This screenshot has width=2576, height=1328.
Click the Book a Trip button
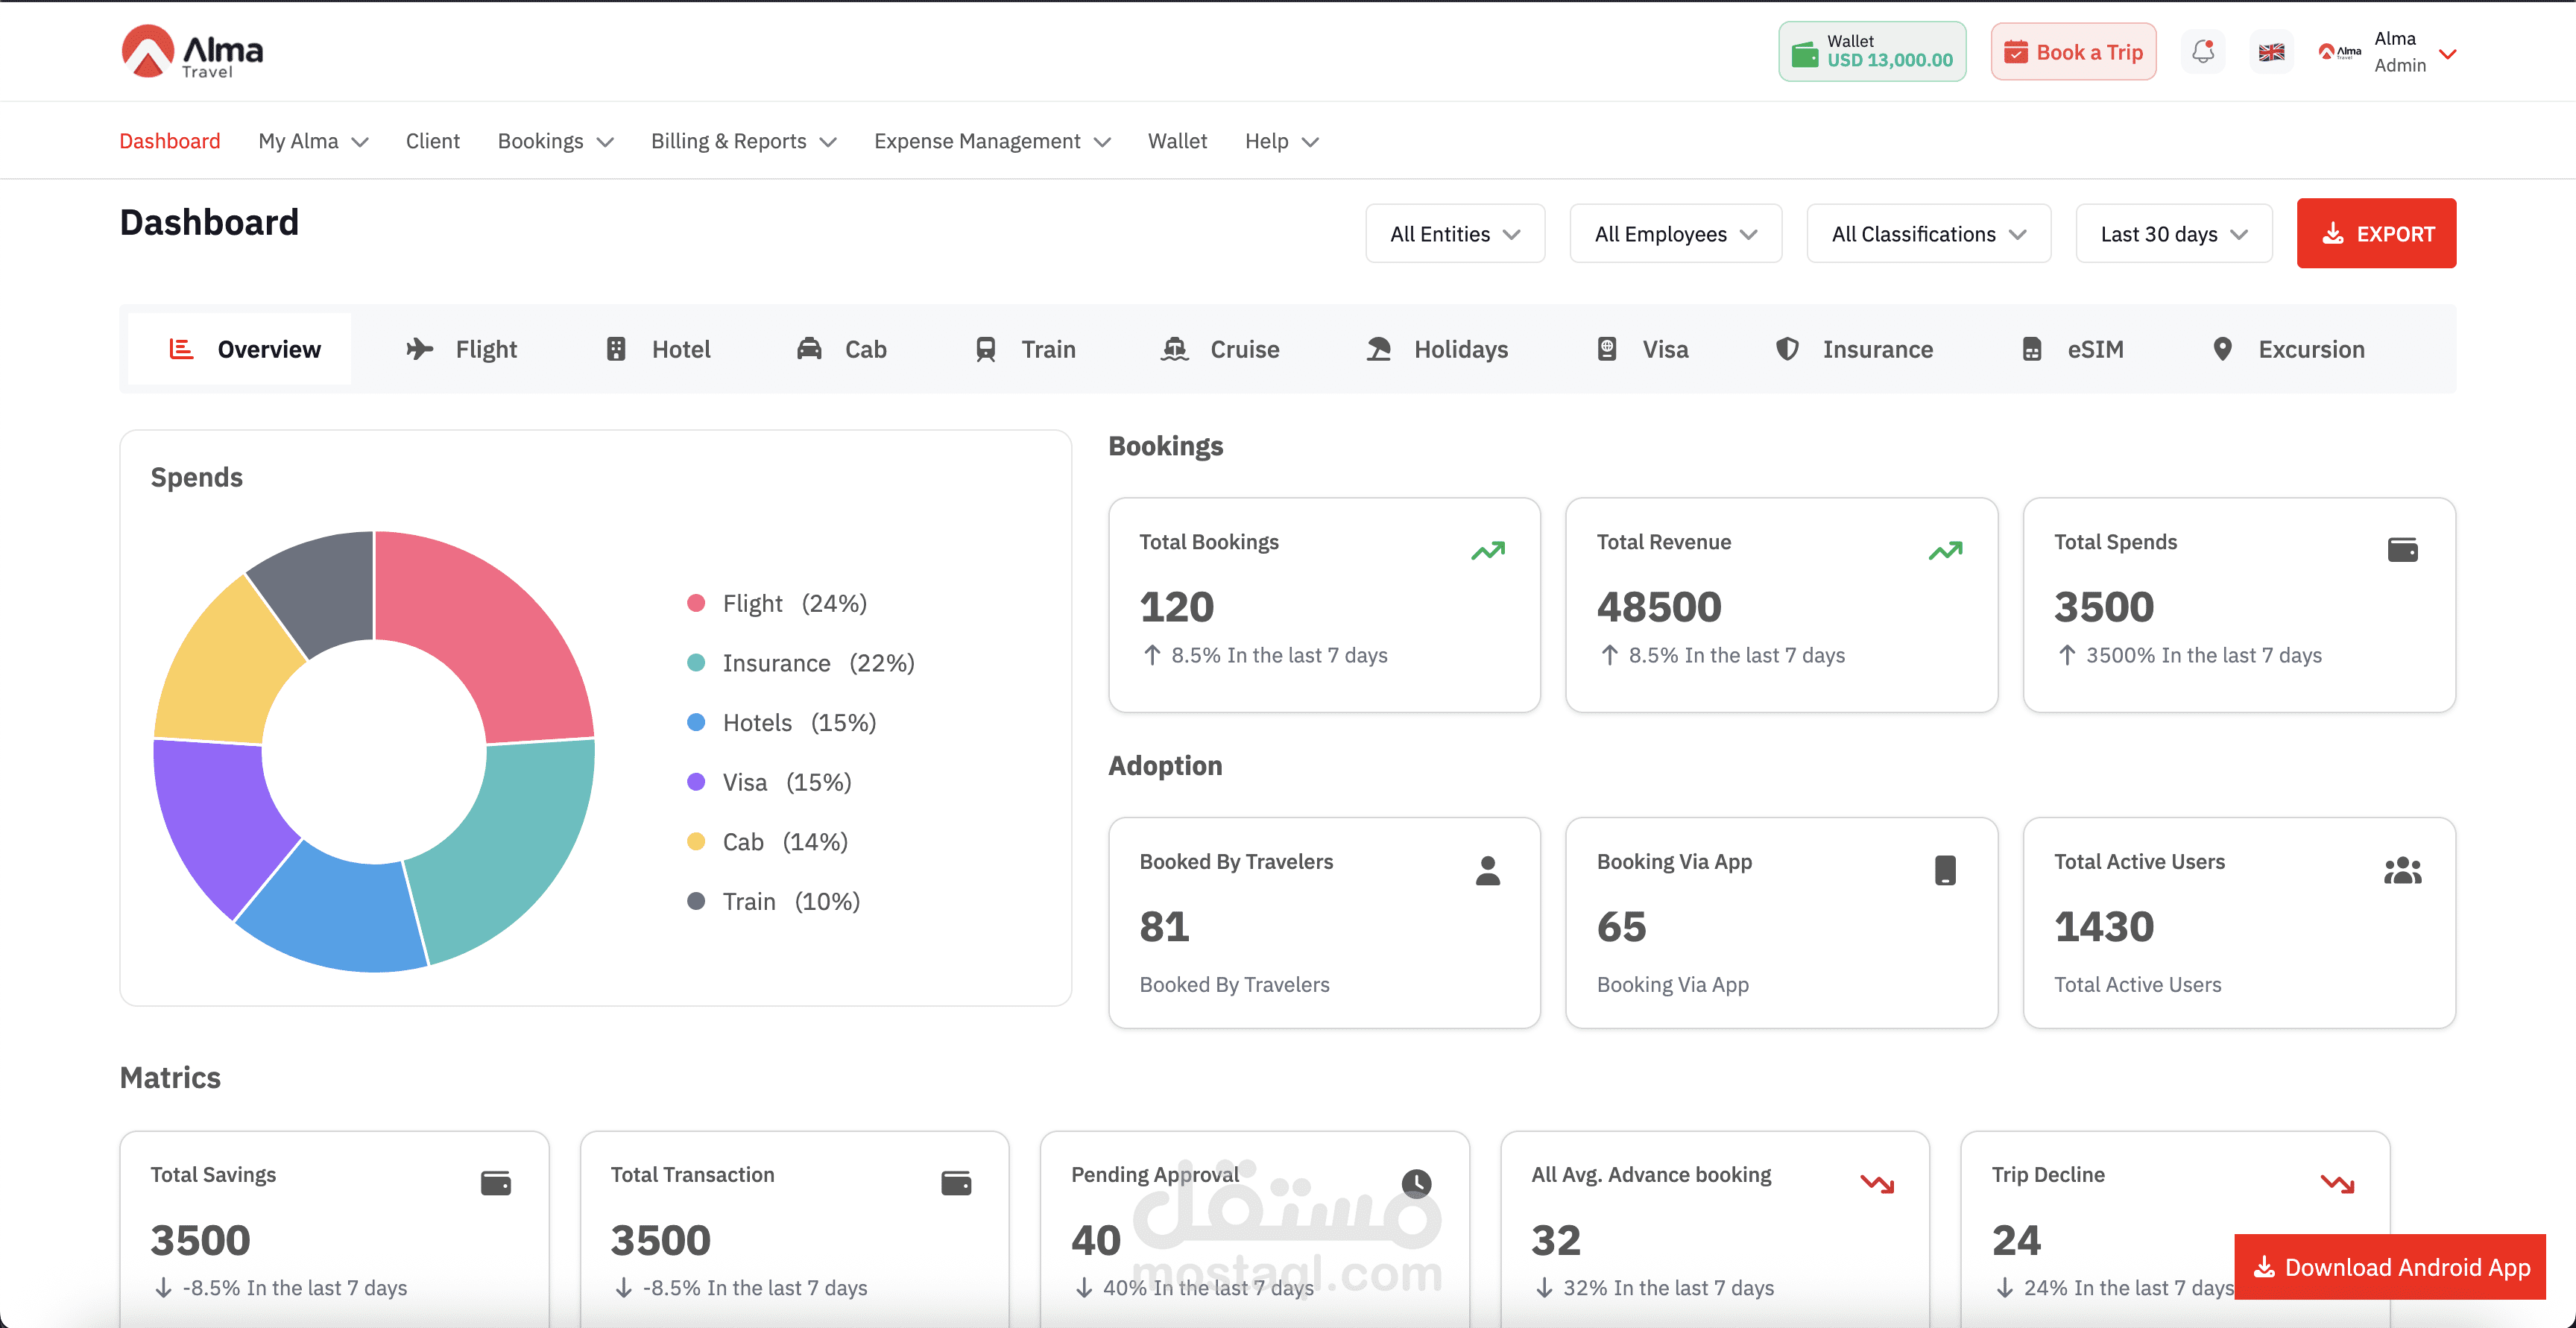[2073, 52]
